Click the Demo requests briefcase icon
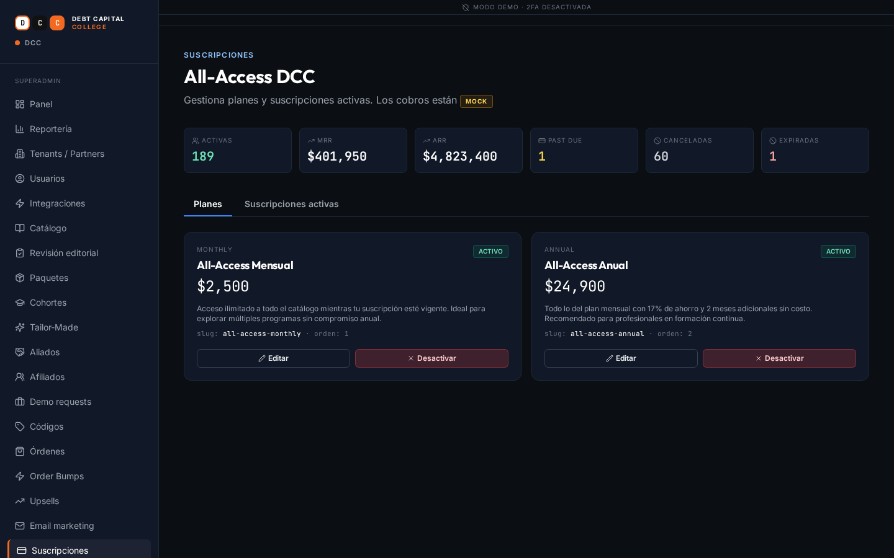The width and height of the screenshot is (894, 558). (20, 402)
